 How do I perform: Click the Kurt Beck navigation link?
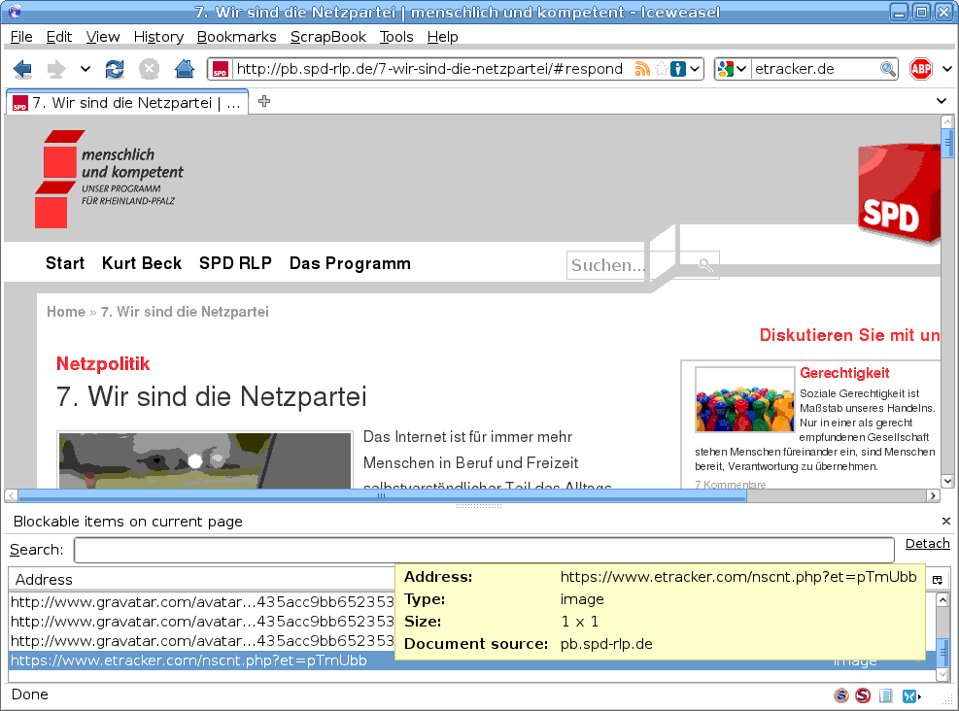tap(142, 263)
